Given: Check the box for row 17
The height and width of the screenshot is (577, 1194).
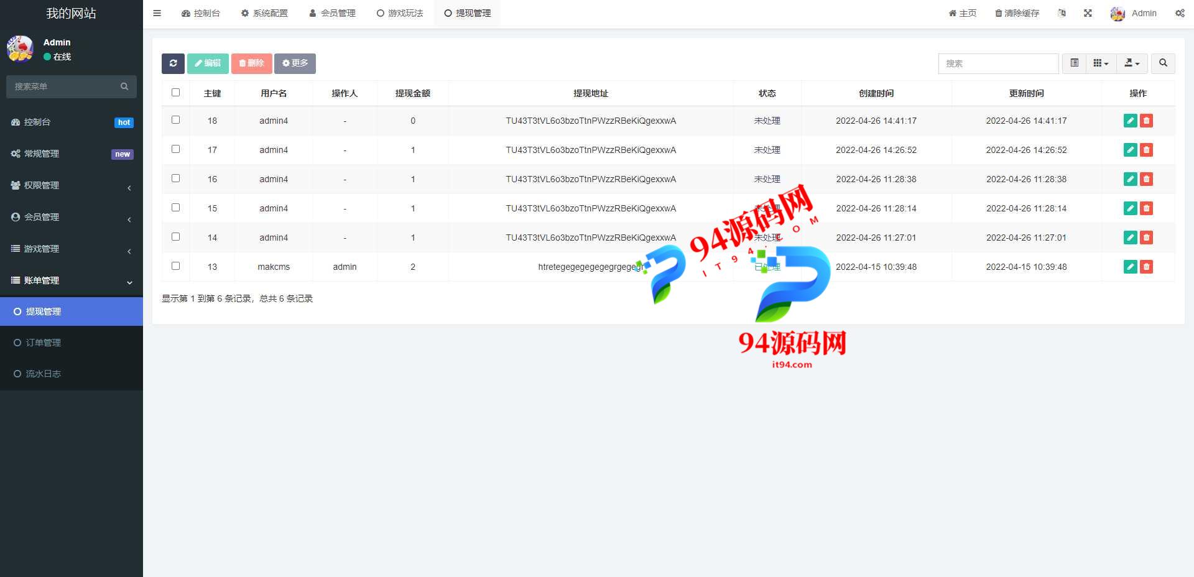Looking at the screenshot, I should point(175,149).
